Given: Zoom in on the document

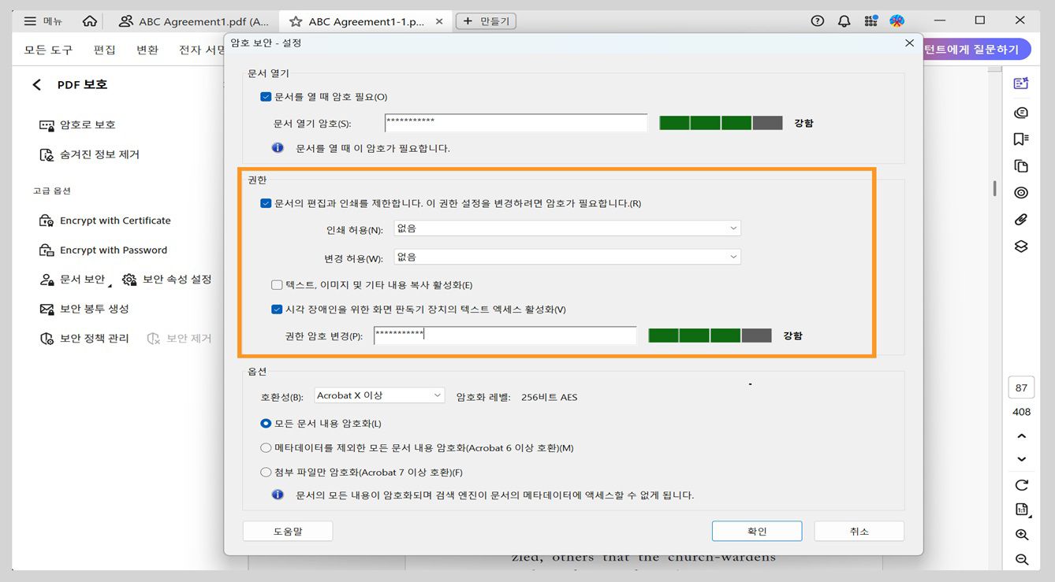Looking at the screenshot, I should pyautogui.click(x=1021, y=534).
